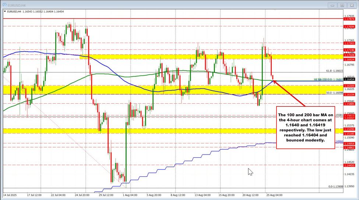Click the 1.14450 price level tag
Screen dimensions: 359x200
(x=349, y=165)
